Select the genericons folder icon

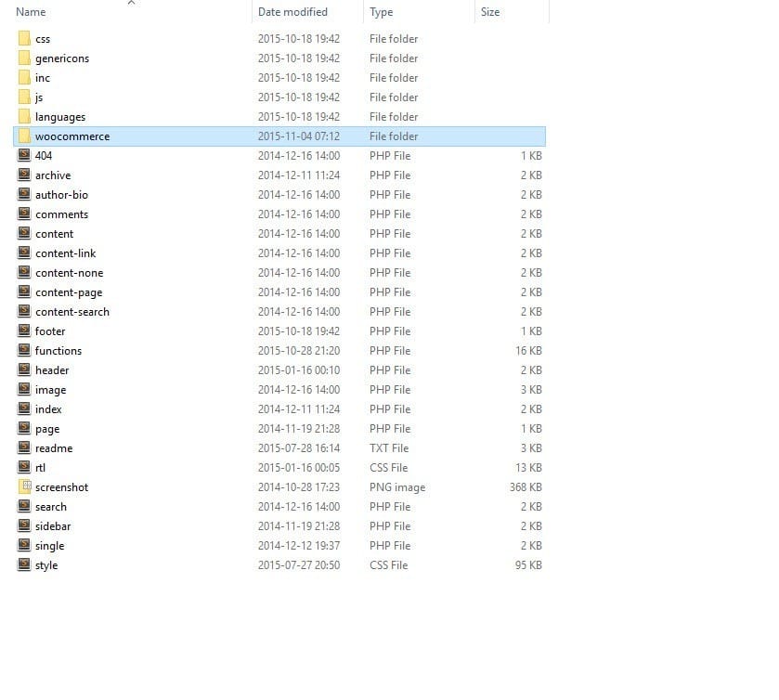(x=24, y=58)
